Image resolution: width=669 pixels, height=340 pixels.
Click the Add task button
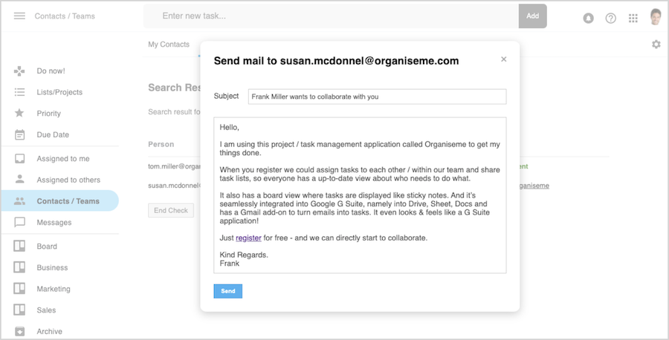[x=532, y=16]
